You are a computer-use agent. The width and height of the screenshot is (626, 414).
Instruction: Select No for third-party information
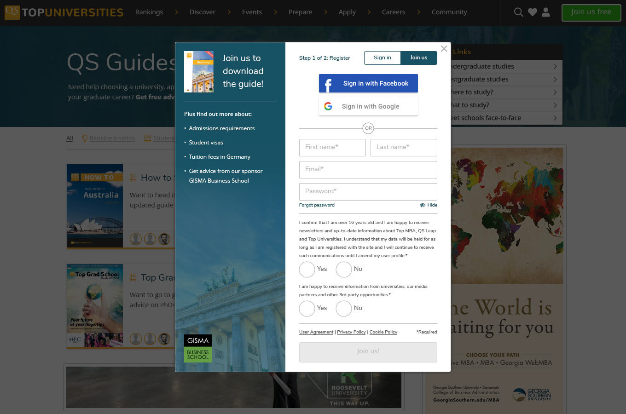point(344,308)
